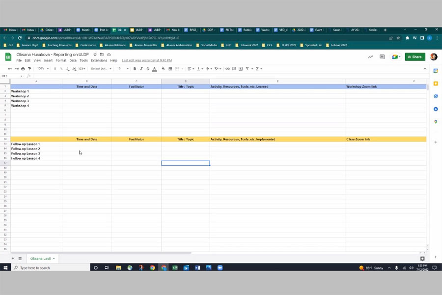Insert a link using toolbar icon
442x295 pixels.
point(227,69)
